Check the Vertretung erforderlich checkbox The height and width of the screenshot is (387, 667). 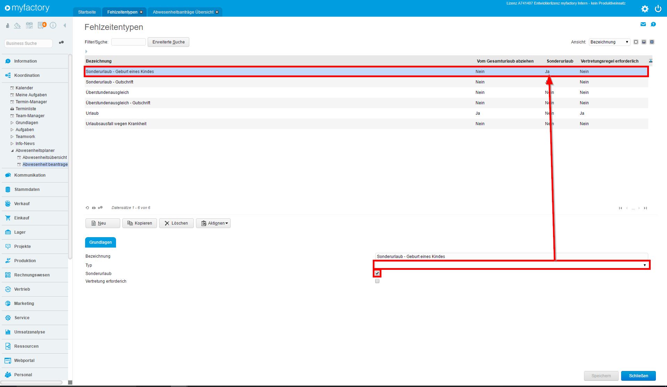(x=377, y=281)
